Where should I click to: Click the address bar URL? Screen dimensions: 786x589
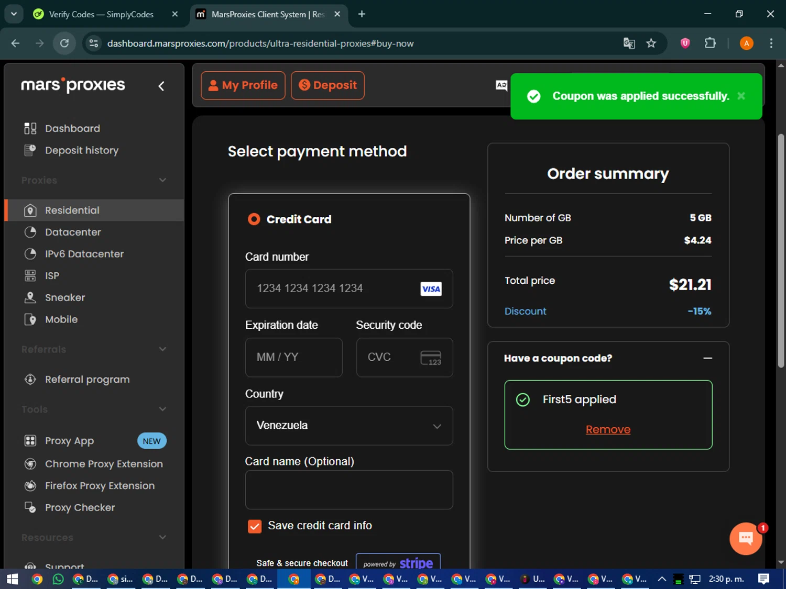[260, 43]
